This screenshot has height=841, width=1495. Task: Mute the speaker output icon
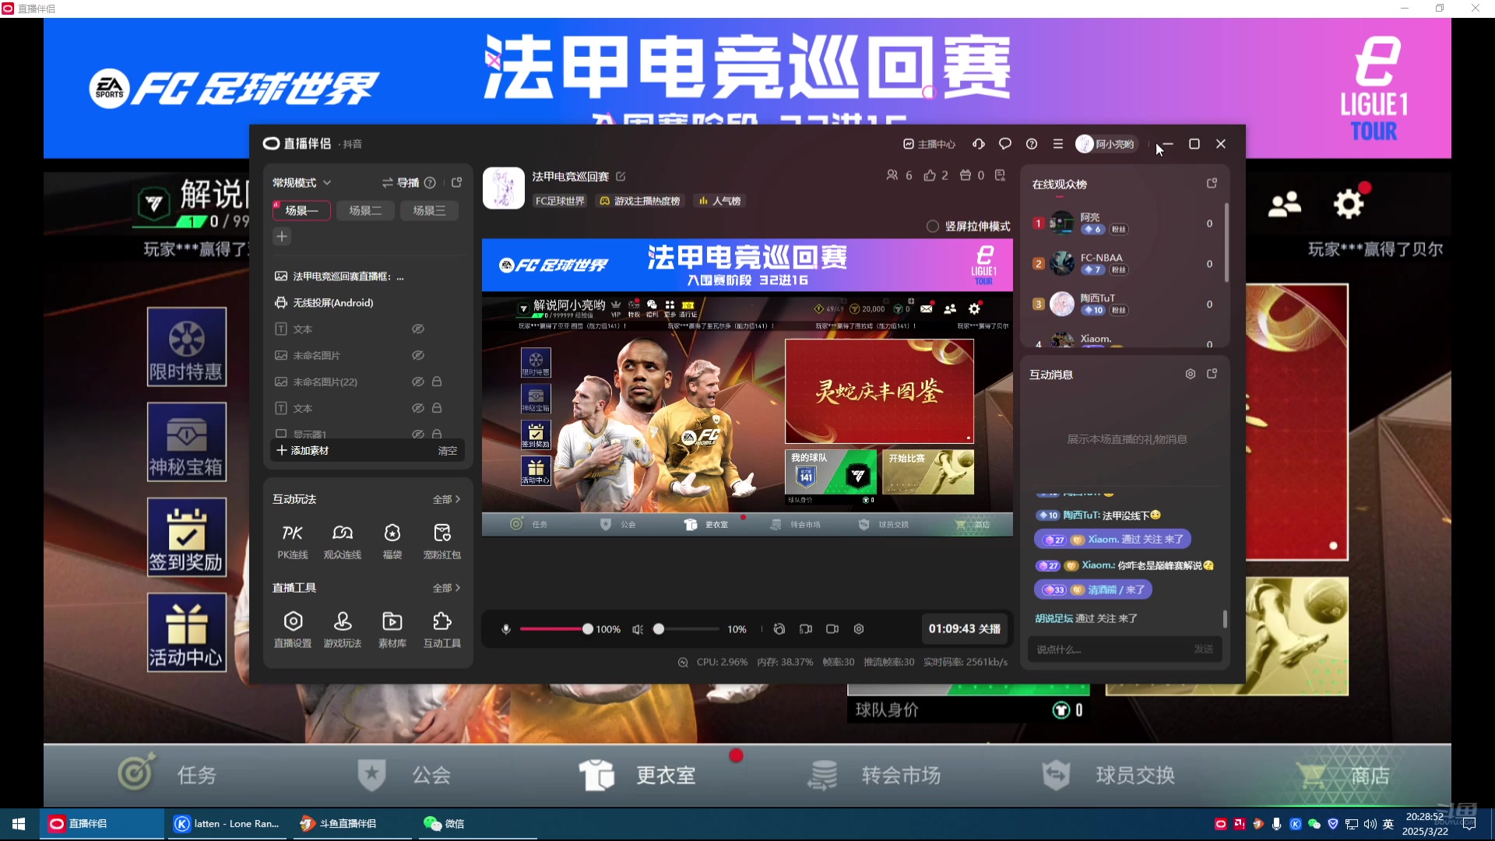638,629
